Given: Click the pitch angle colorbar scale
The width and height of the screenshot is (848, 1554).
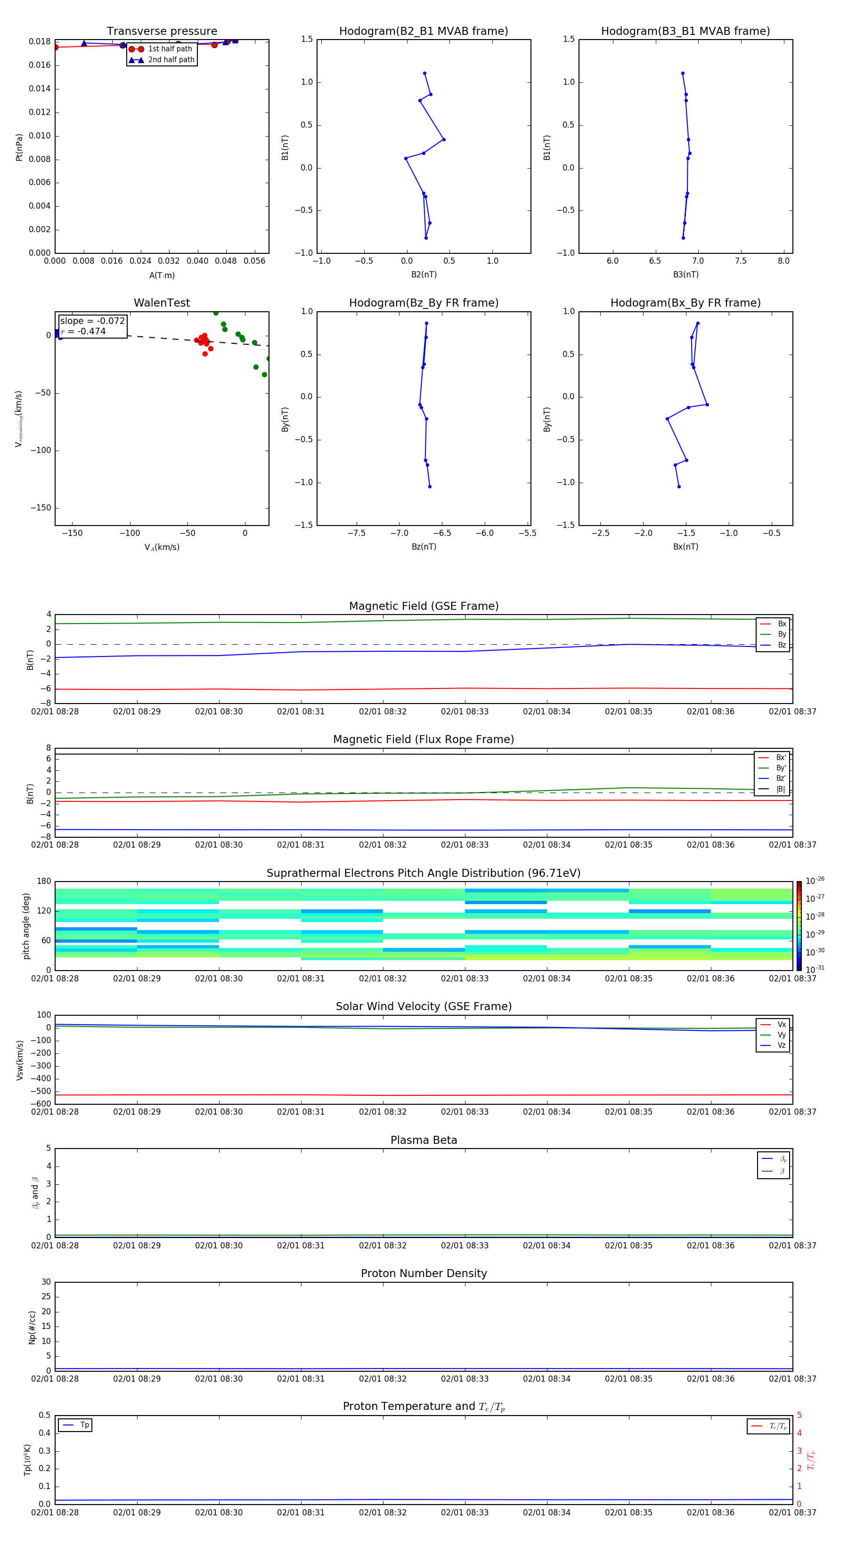Looking at the screenshot, I should [799, 925].
